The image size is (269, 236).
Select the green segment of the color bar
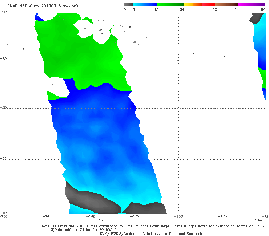click(170, 4)
